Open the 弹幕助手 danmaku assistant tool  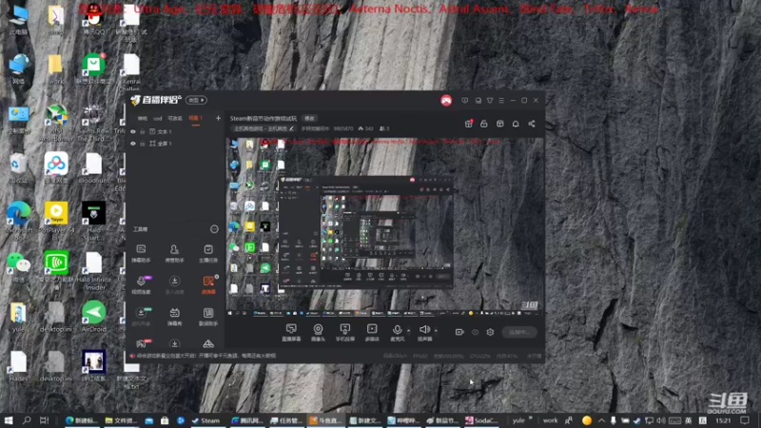[x=141, y=253]
